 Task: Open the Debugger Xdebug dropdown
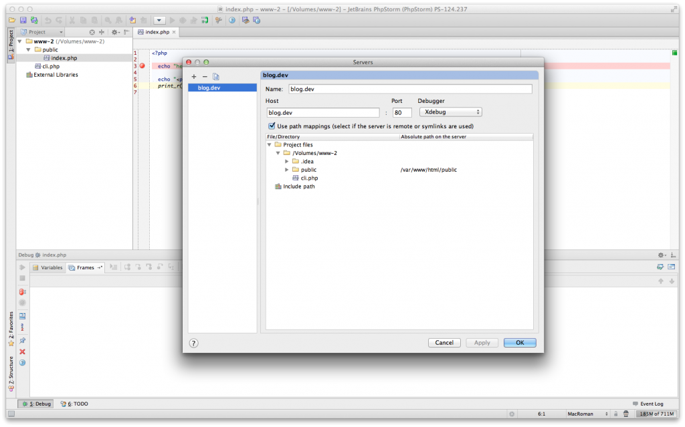tap(450, 112)
